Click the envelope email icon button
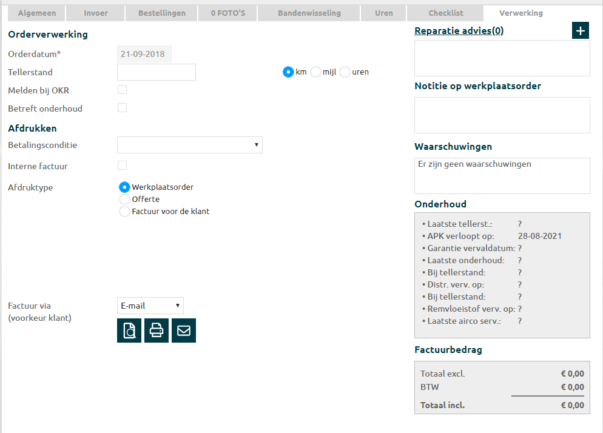This screenshot has width=603, height=433. coord(184,331)
